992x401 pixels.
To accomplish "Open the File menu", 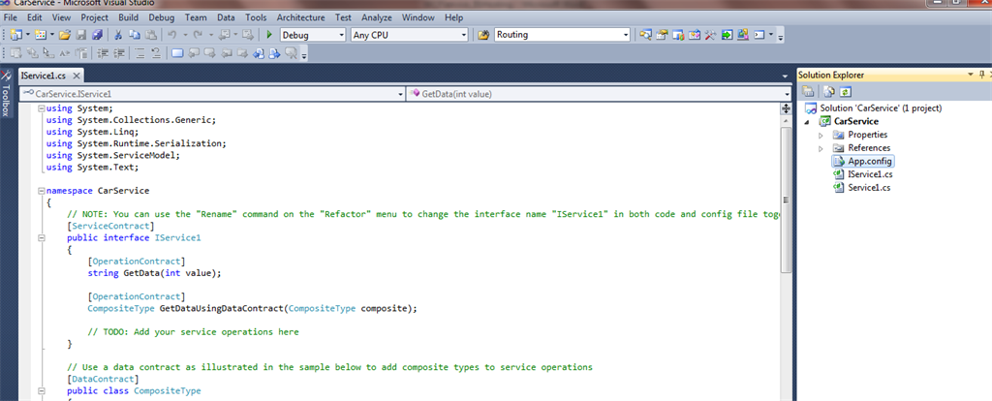I will pyautogui.click(x=10, y=17).
